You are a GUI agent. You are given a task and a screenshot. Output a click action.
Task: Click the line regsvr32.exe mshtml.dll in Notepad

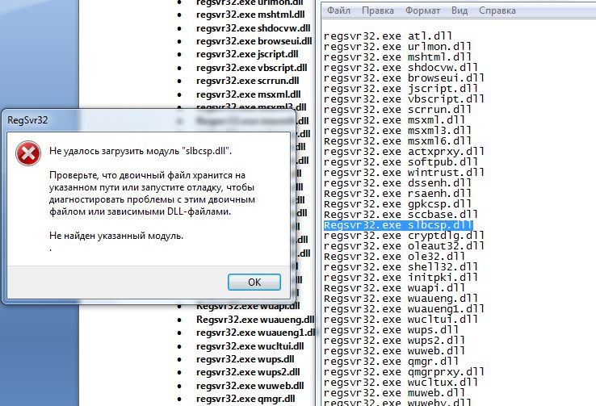[397, 57]
